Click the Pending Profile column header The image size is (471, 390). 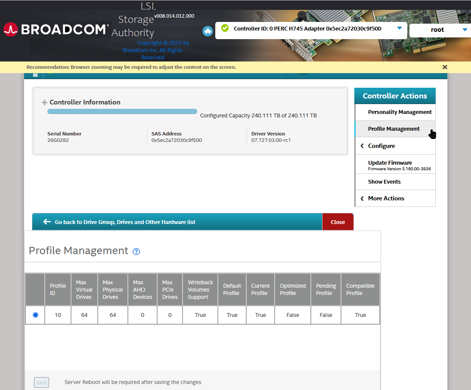(326, 289)
